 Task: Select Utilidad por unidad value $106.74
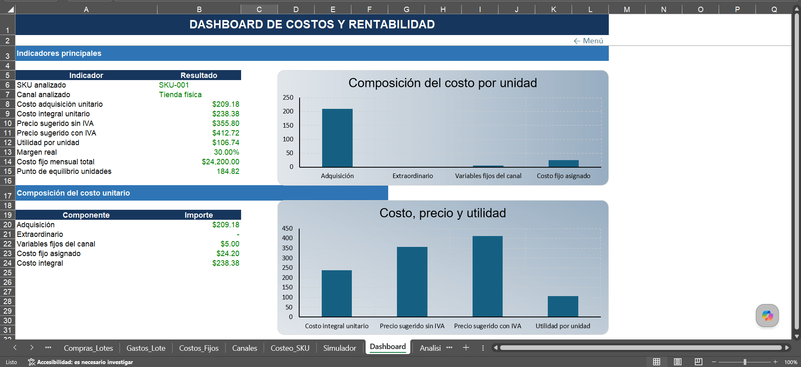pos(199,143)
